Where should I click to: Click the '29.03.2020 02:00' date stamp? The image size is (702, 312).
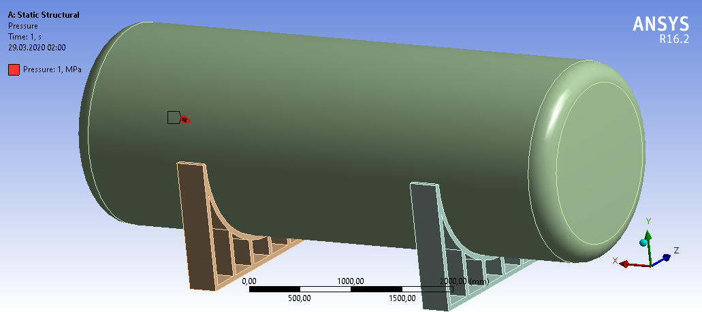point(37,48)
